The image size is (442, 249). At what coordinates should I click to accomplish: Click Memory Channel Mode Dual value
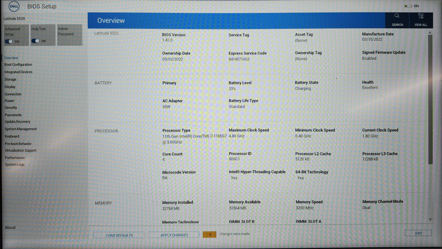pos(366,208)
